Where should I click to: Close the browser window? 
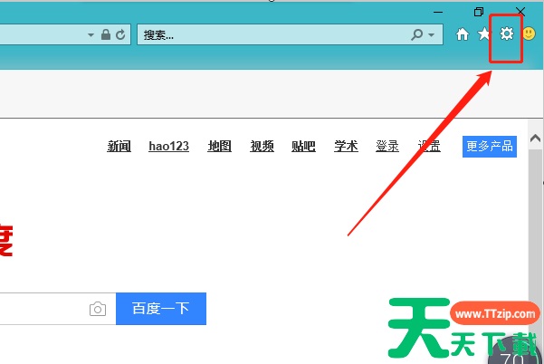tap(520, 12)
